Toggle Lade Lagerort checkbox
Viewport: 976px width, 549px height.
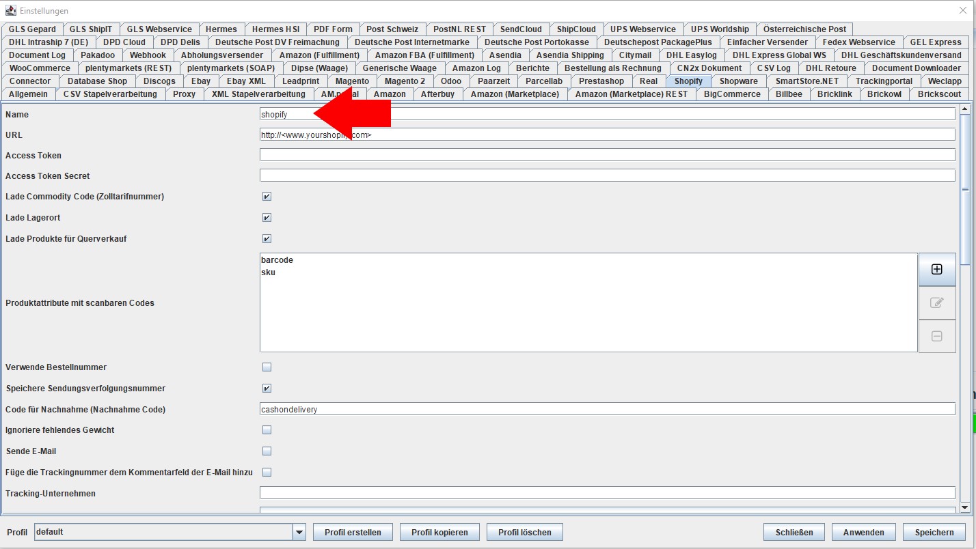[267, 218]
